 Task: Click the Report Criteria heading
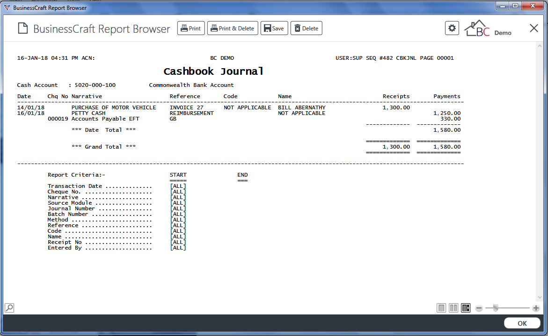click(77, 175)
